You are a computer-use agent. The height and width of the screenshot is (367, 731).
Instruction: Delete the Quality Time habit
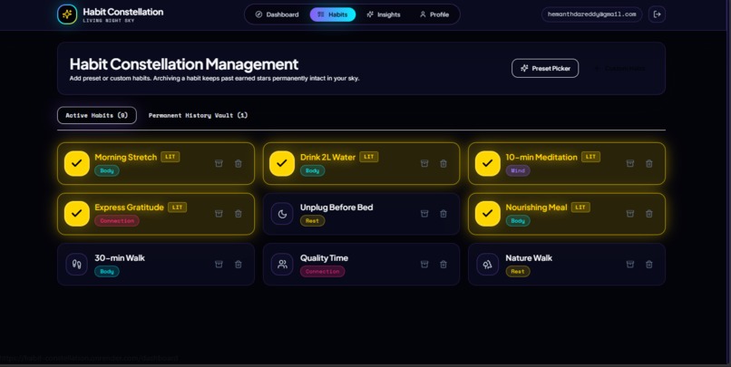[443, 264]
